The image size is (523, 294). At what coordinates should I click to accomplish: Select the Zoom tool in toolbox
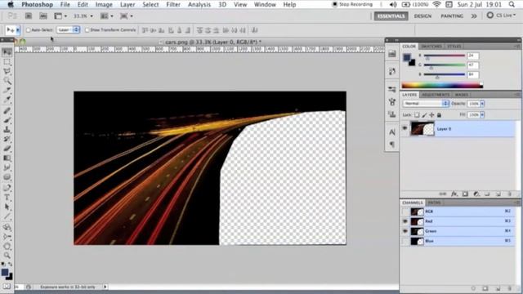pyautogui.click(x=7, y=256)
